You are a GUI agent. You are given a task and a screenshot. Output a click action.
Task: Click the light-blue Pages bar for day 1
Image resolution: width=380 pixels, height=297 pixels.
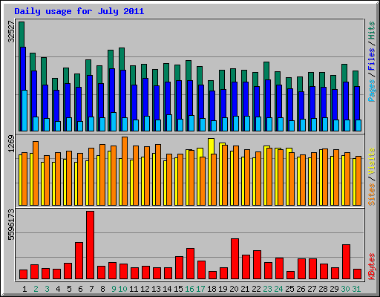tap(24, 111)
